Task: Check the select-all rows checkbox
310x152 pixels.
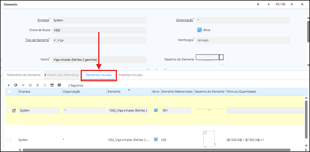Action: tap(9, 92)
